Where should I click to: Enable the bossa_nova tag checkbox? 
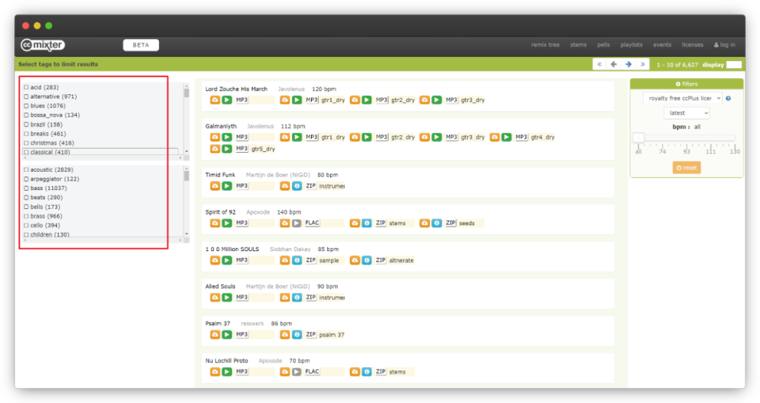[27, 115]
